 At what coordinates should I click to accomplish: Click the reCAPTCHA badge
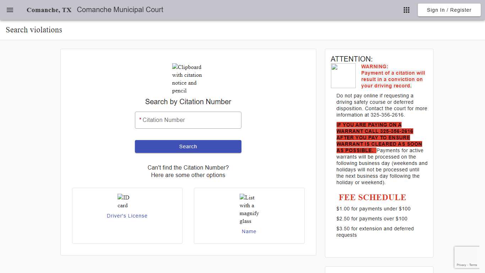click(x=467, y=257)
